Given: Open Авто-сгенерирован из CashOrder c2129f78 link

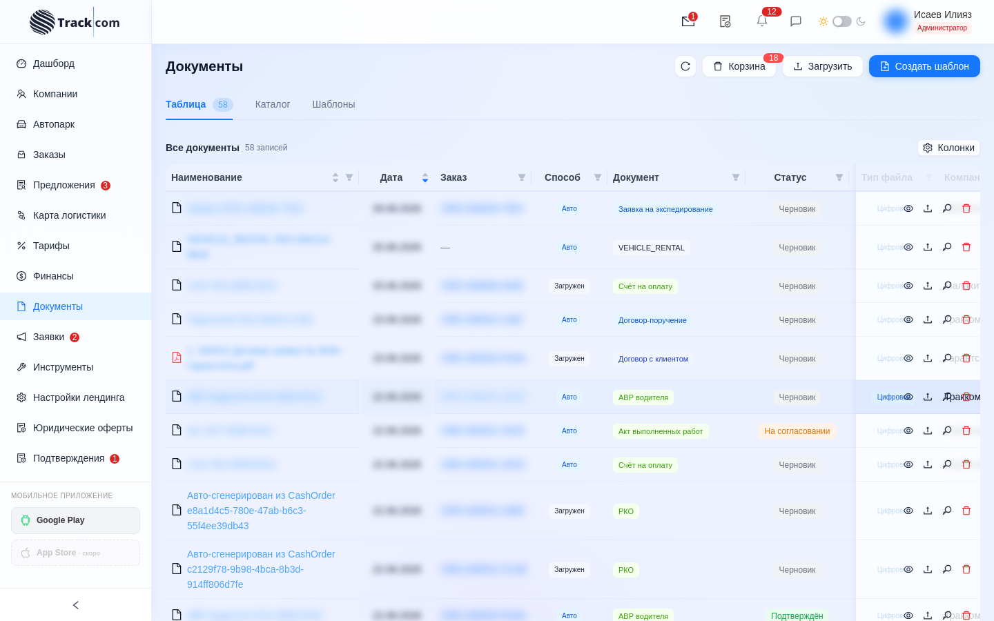Looking at the screenshot, I should (x=261, y=569).
